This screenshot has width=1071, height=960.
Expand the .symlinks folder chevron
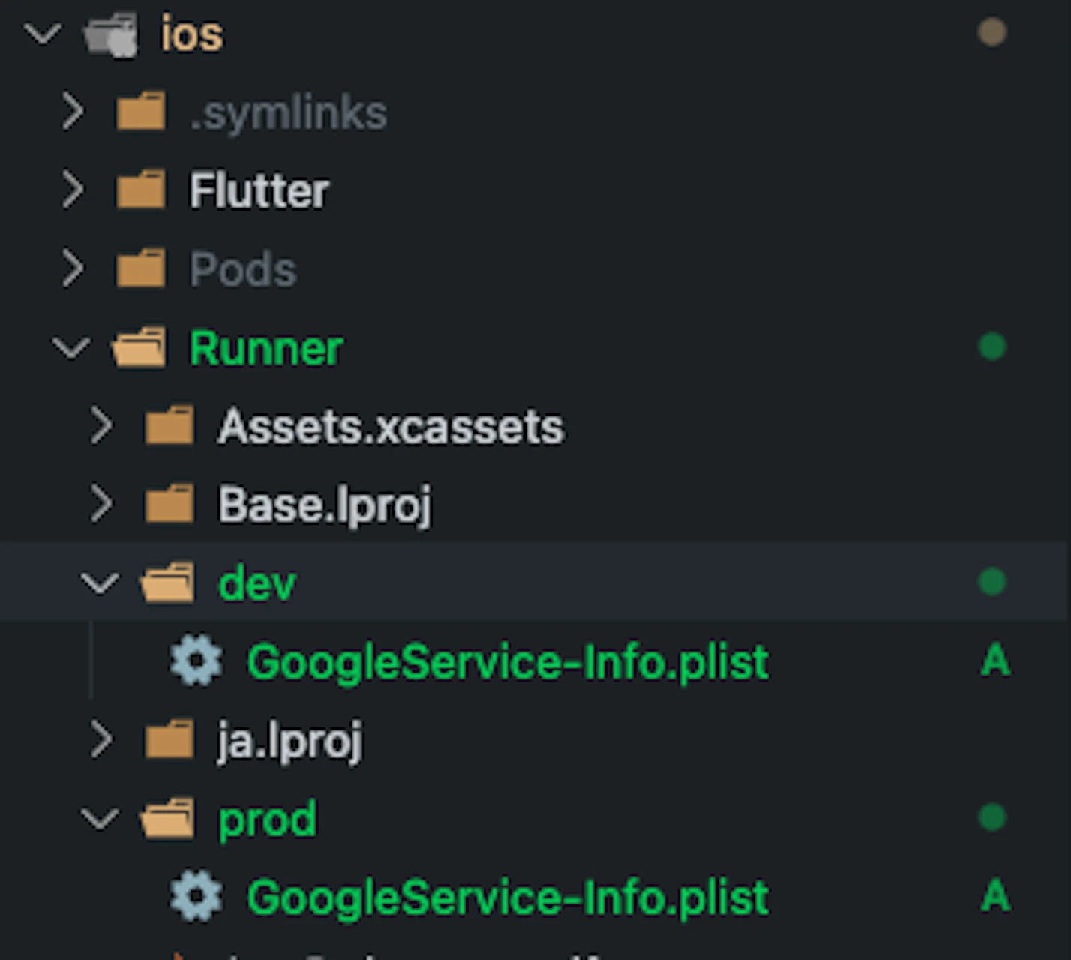73,112
